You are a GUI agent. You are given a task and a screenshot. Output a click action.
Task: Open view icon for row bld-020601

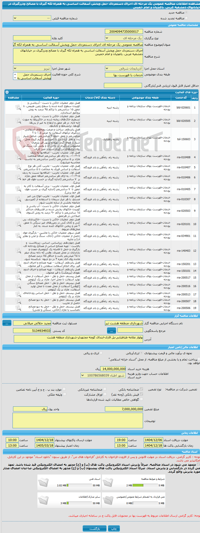[x=18, y=108]
